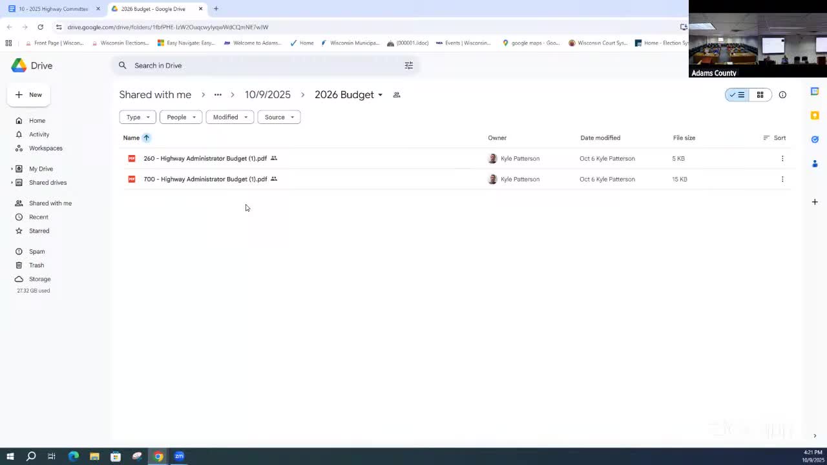Open Windows Start menu
The image size is (827, 465).
(10, 457)
